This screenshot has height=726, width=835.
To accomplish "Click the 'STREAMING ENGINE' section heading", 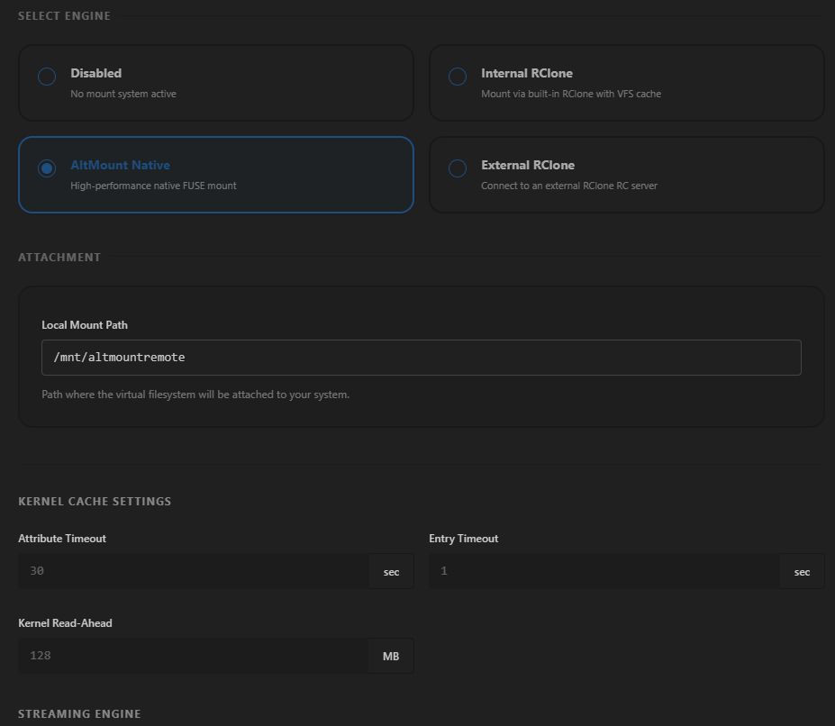I will click(79, 713).
